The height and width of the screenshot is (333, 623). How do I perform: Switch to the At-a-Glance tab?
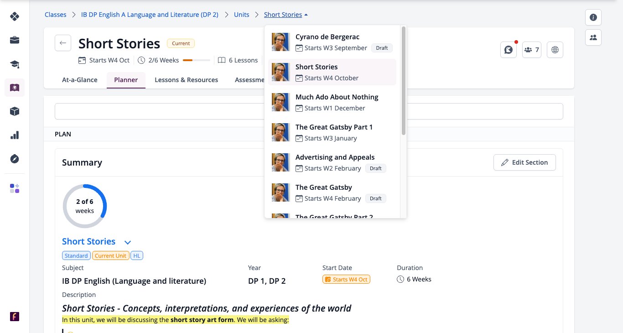[80, 80]
